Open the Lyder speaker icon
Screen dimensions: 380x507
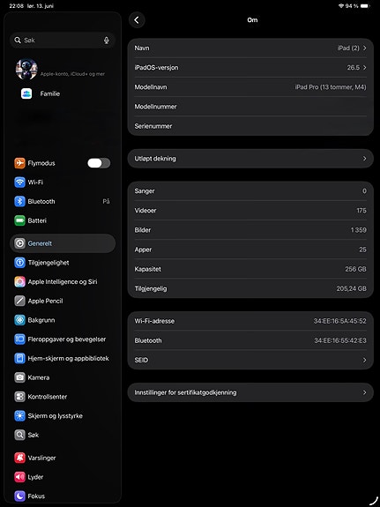tap(19, 477)
